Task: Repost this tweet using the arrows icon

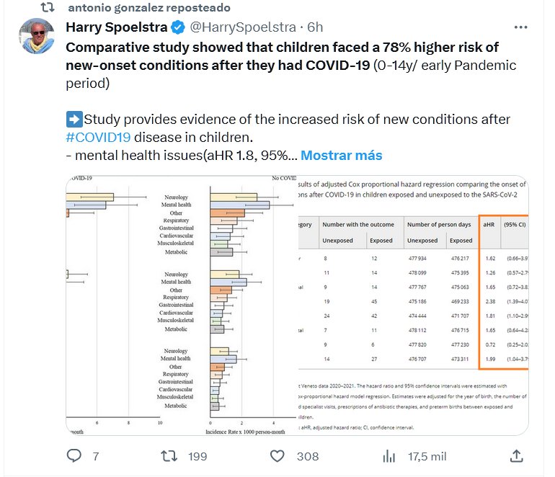Action: [169, 456]
